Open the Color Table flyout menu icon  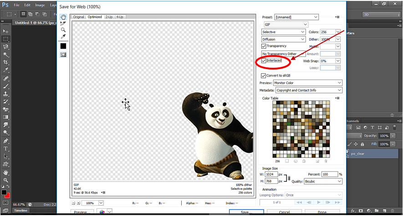(x=337, y=98)
